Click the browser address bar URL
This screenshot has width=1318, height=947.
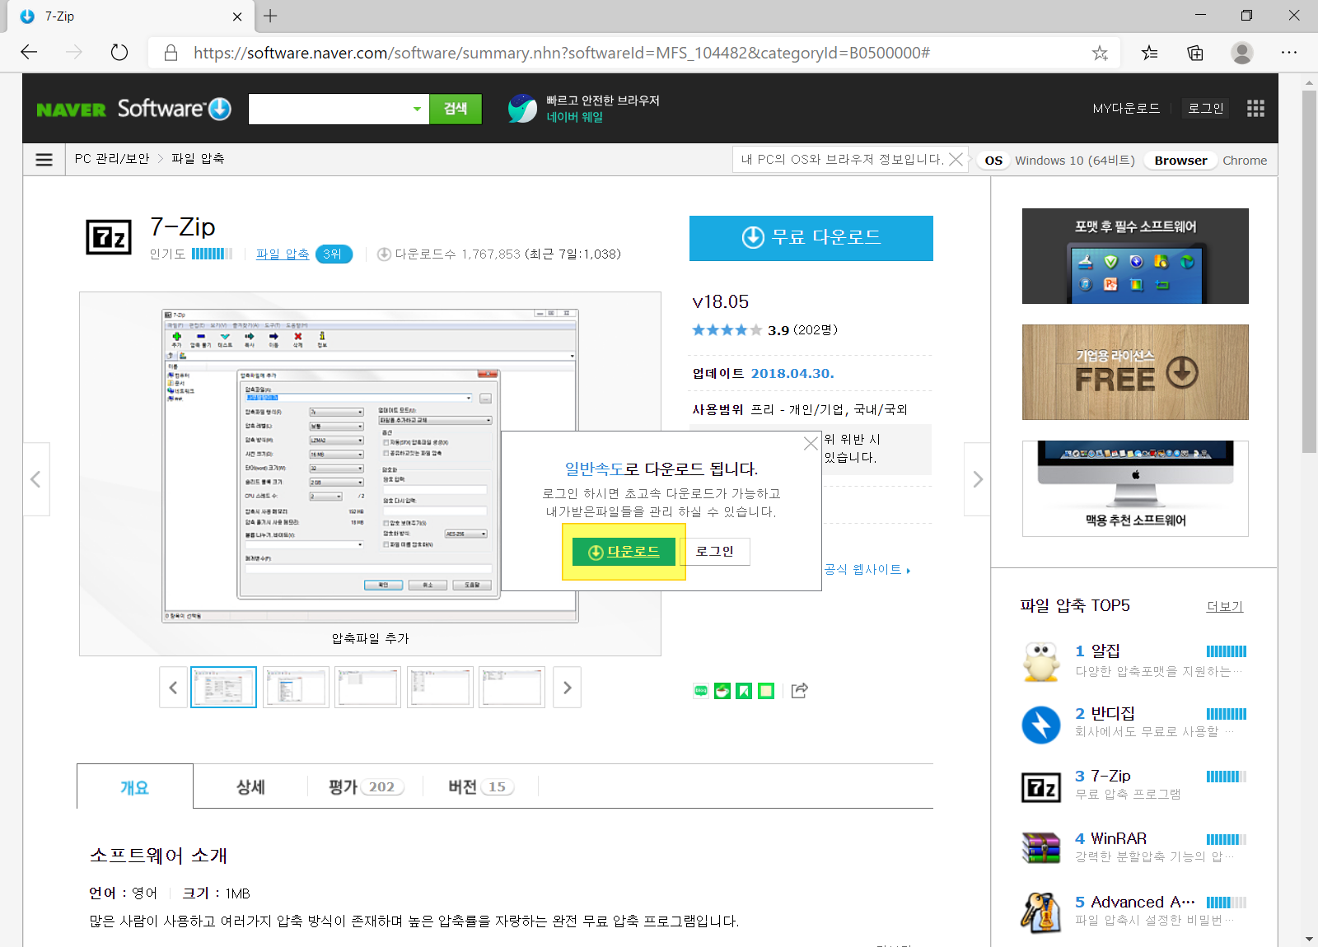(562, 53)
